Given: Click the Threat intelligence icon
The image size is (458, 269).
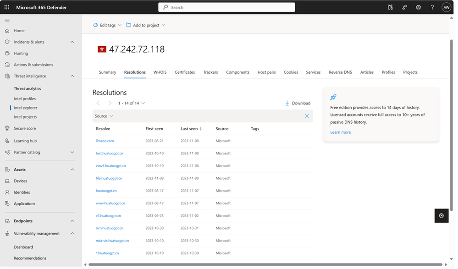Looking at the screenshot, I should pos(7,76).
